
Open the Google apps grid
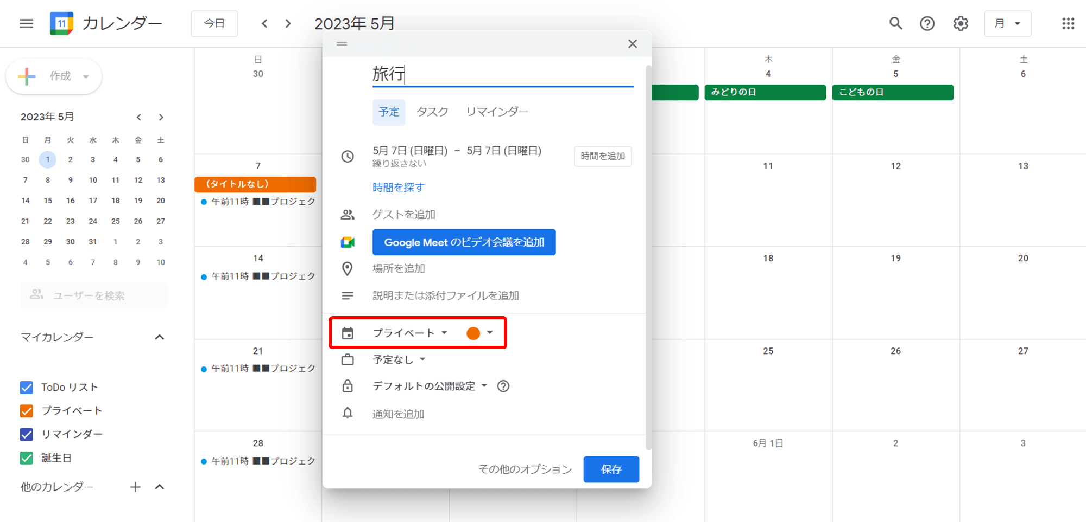pos(1068,23)
